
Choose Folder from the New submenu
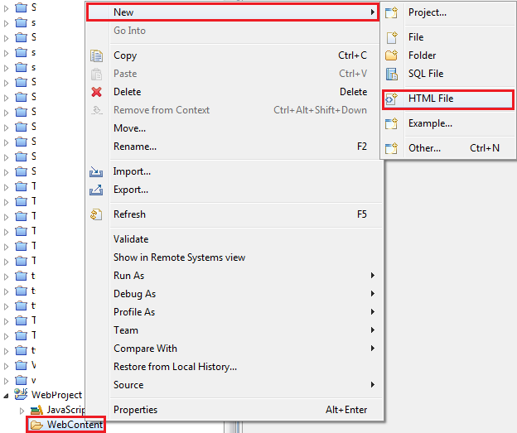(447, 55)
